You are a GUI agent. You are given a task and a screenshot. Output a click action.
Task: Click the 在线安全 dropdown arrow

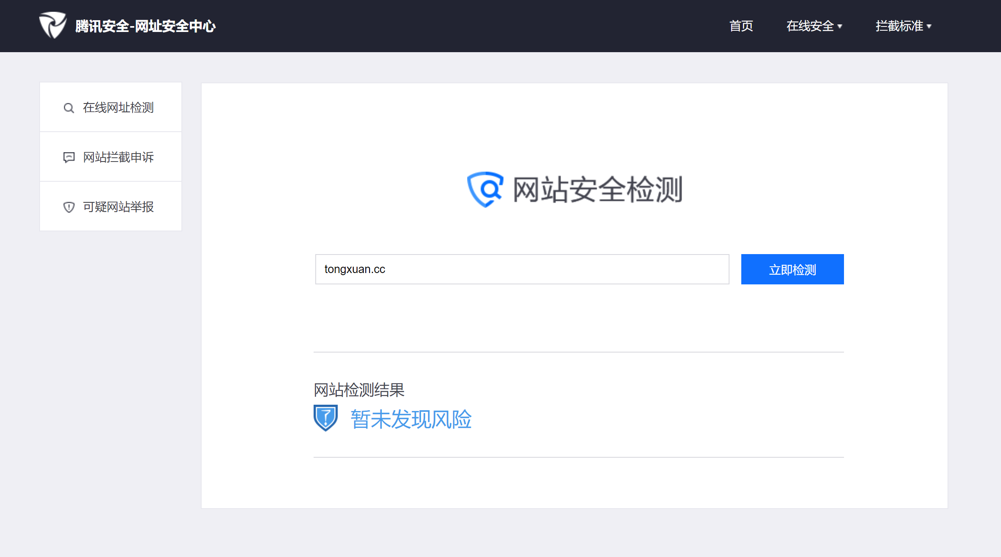coord(840,26)
